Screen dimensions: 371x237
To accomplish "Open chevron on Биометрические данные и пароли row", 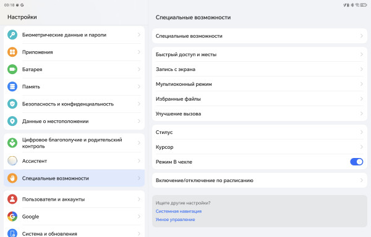I will [139, 35].
